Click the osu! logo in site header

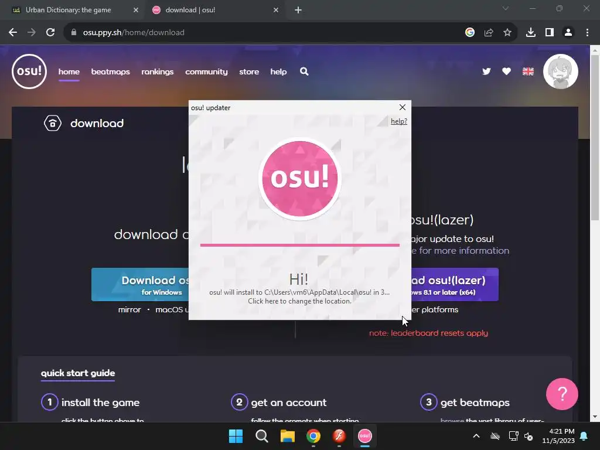point(29,71)
